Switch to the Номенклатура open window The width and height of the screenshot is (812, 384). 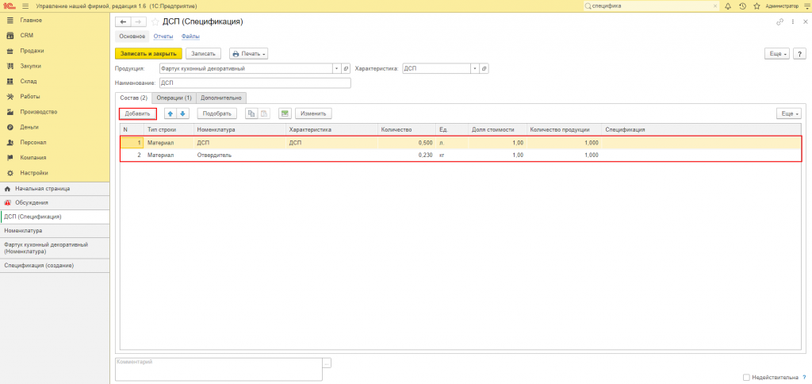55,231
